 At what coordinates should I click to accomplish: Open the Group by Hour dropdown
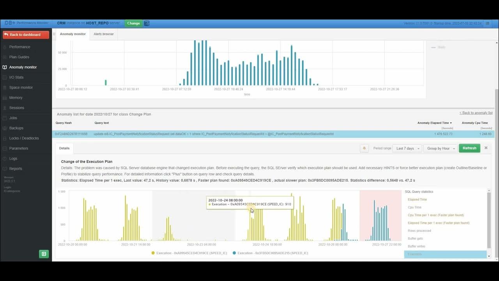pos(441,148)
